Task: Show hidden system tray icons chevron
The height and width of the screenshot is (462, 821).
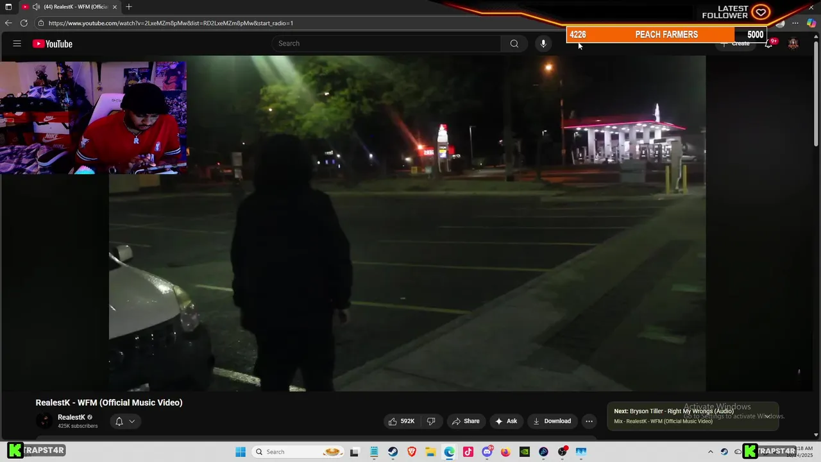Action: coord(710,452)
